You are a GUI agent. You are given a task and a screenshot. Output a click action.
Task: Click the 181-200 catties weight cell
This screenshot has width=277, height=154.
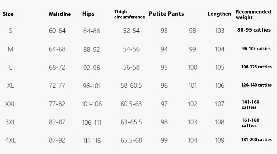pyautogui.click(x=256, y=140)
